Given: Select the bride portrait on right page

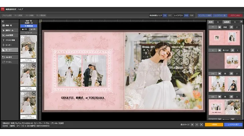Looking at the screenshot, I should click(x=163, y=71).
